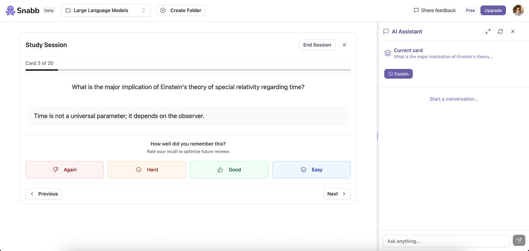529x251 pixels.
Task: Close the Study Session card
Action: [x=344, y=45]
